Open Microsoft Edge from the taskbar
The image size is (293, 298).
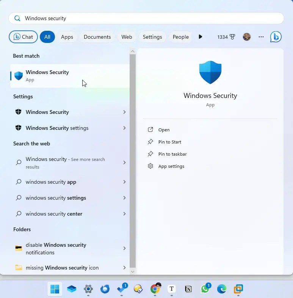pyautogui.click(x=222, y=289)
